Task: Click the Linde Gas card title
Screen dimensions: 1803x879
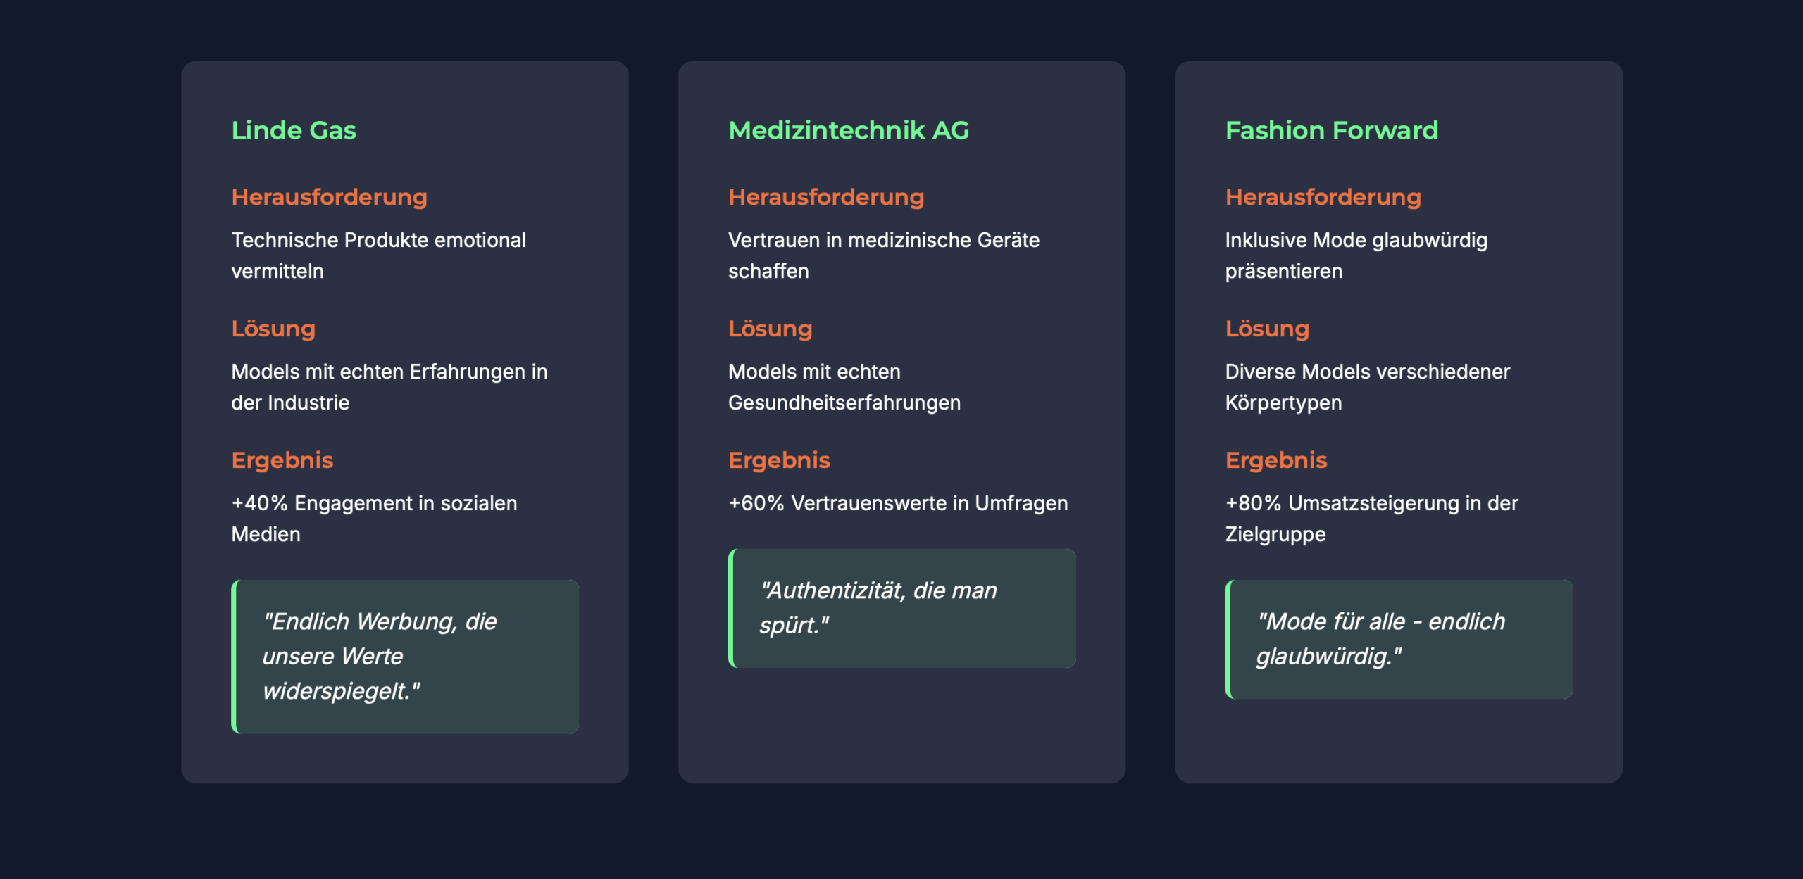Action: tap(294, 130)
